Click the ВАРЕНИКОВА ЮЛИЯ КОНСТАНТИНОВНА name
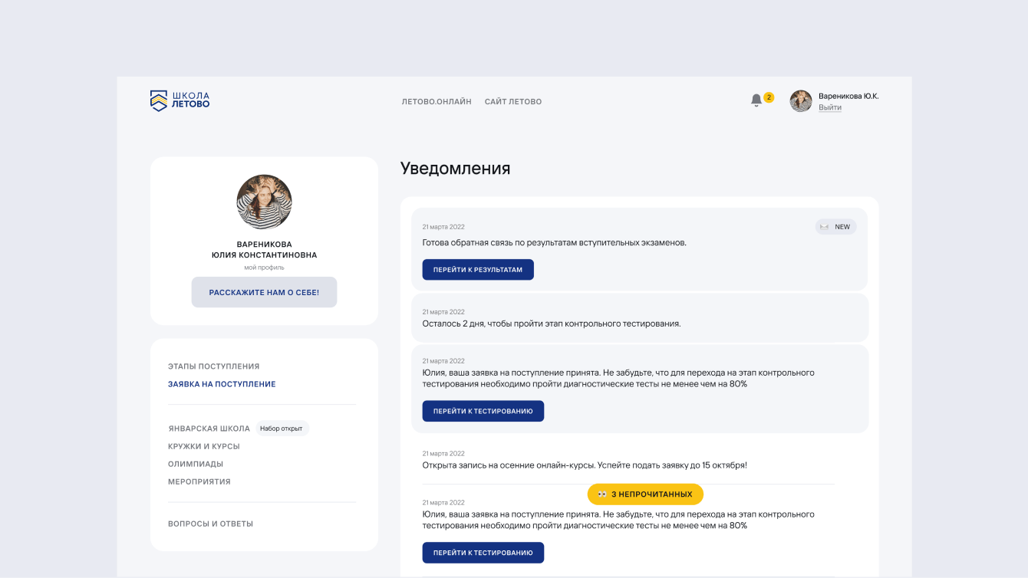1028x578 pixels. pos(264,249)
